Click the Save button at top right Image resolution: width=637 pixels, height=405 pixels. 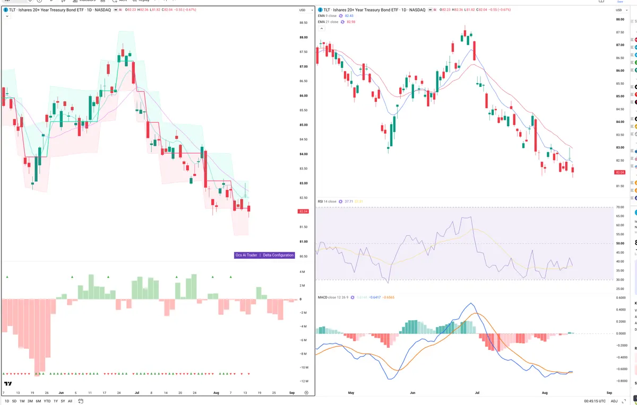(x=619, y=2)
